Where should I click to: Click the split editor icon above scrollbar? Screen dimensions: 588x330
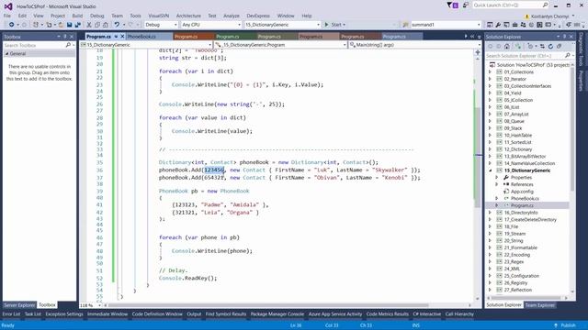pyautogui.click(x=478, y=52)
